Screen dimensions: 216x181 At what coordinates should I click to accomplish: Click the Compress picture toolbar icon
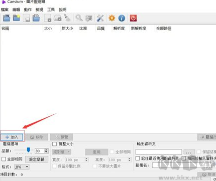[x=89, y=18]
